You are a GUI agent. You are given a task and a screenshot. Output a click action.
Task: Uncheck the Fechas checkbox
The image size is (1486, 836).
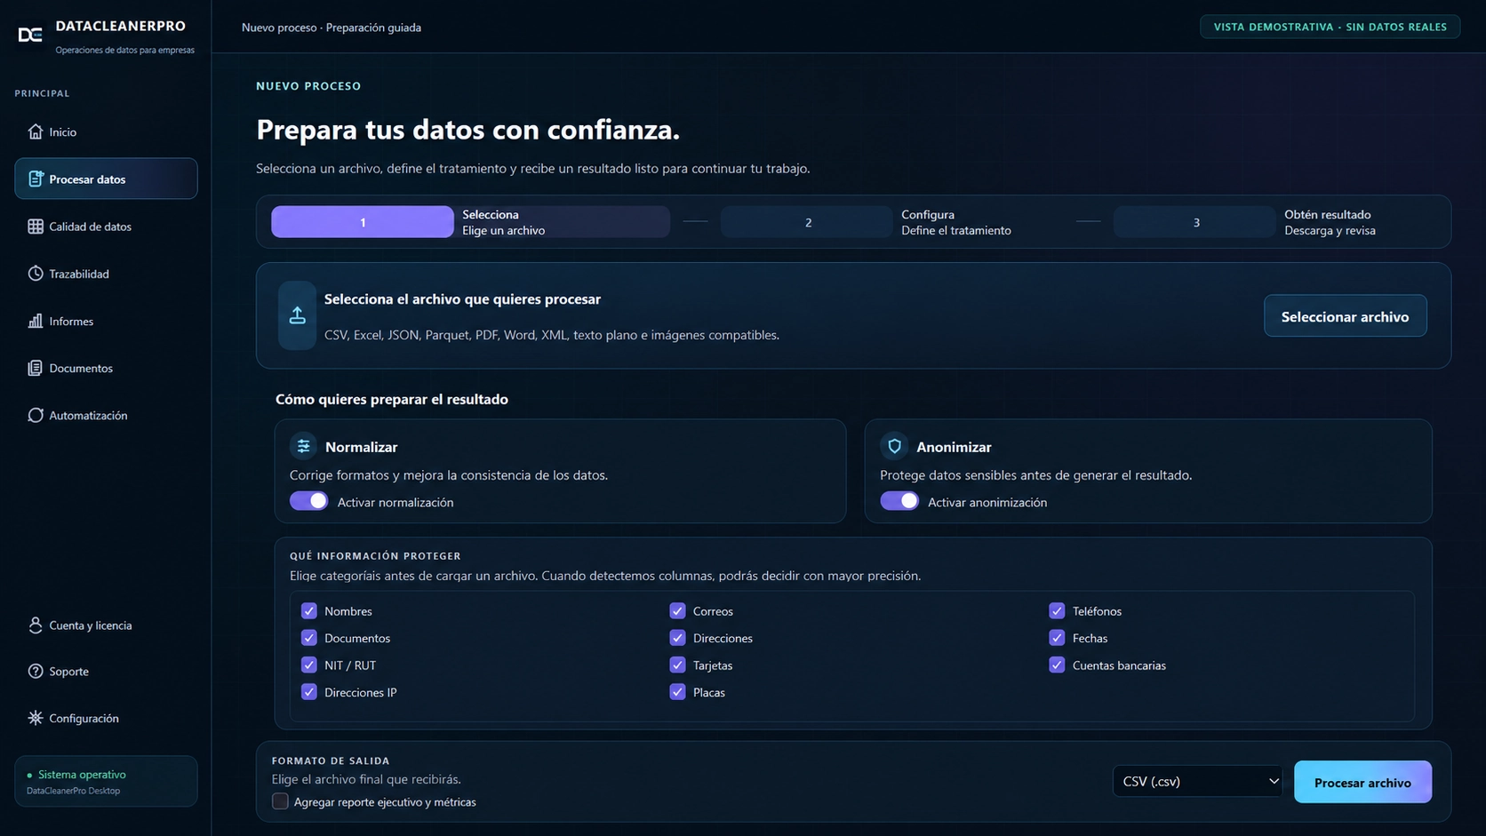1057,638
